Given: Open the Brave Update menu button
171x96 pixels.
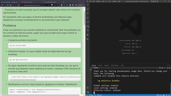Looking at the screenshot, I should (x=81, y=5).
